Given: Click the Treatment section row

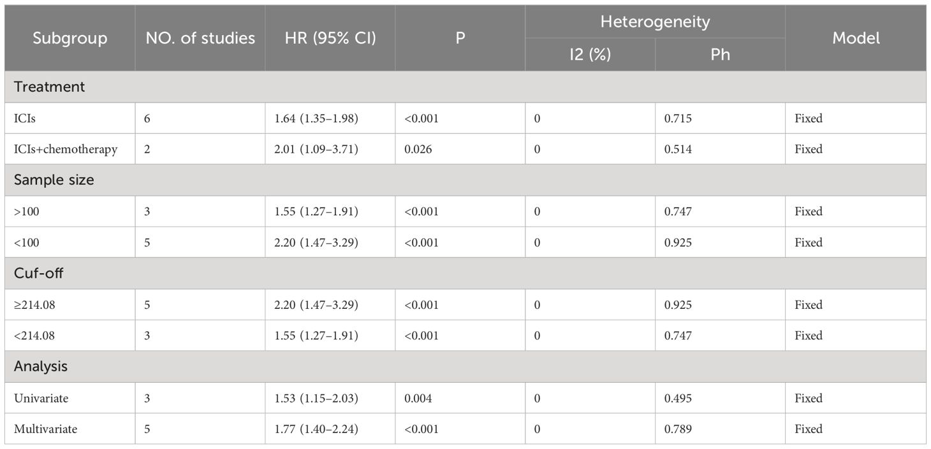Looking at the screenshot, I should coord(465,87).
